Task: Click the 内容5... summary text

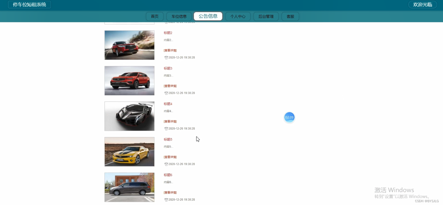Action: 168,147
